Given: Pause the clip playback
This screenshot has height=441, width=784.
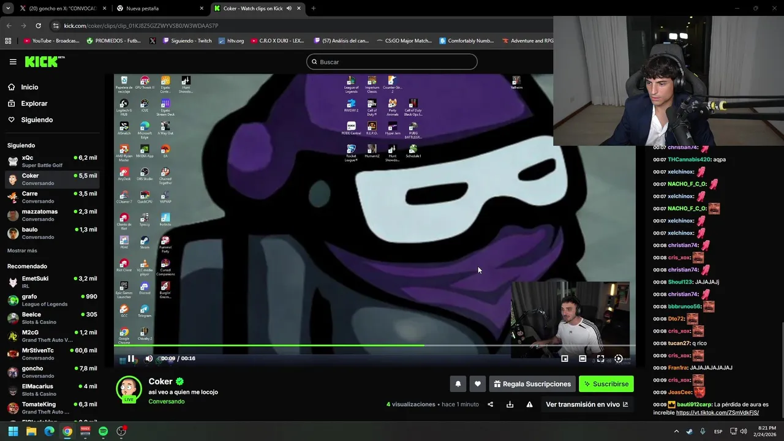Looking at the screenshot, I should tap(130, 359).
